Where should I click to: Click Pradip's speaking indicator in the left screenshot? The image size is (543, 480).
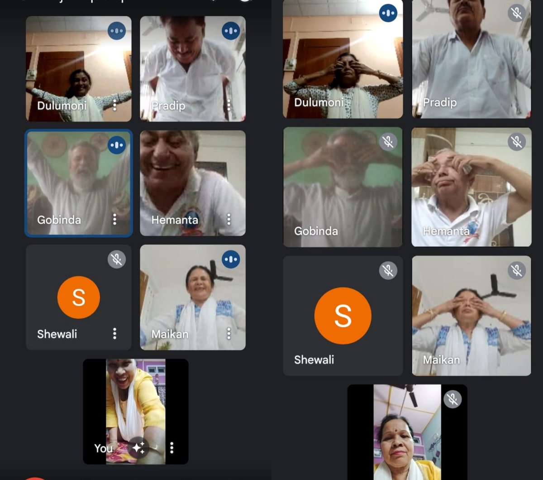(x=231, y=31)
